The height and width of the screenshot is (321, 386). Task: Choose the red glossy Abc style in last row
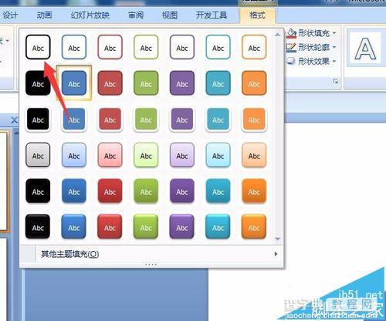pyautogui.click(x=110, y=227)
